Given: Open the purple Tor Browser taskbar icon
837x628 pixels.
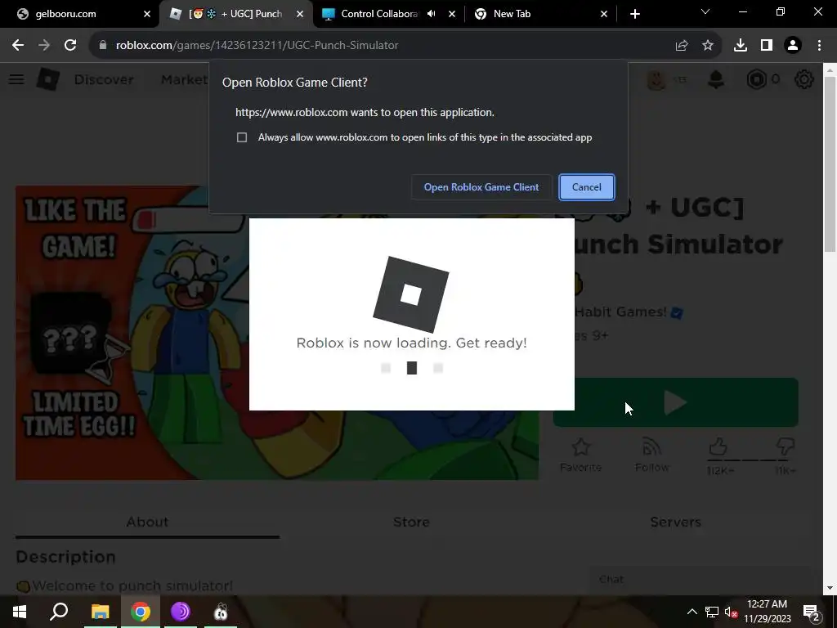Looking at the screenshot, I should [x=181, y=612].
